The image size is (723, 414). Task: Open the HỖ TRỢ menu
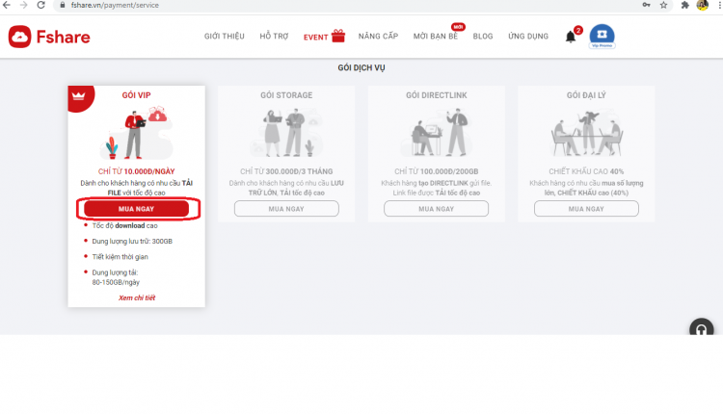[274, 36]
